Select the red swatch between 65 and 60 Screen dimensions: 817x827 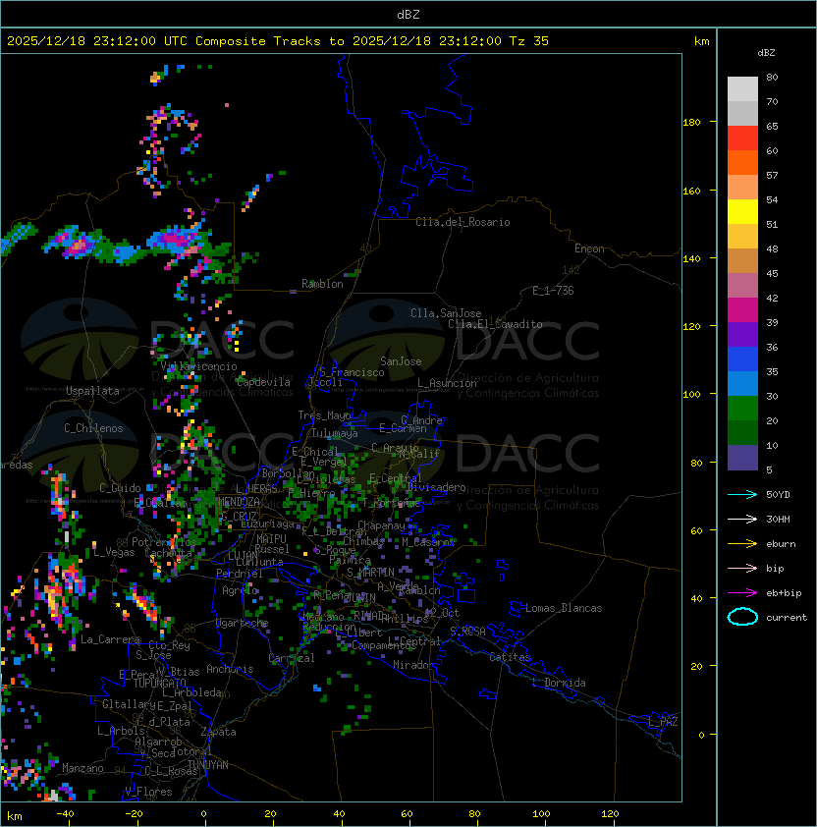(742, 138)
